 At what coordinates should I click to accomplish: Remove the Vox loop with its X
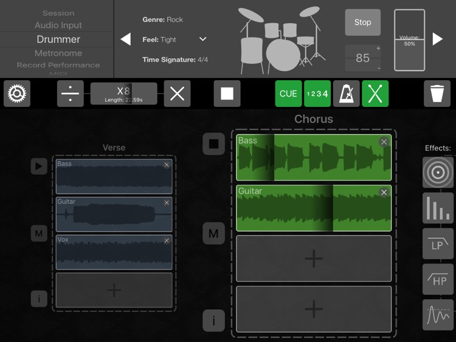pos(167,241)
